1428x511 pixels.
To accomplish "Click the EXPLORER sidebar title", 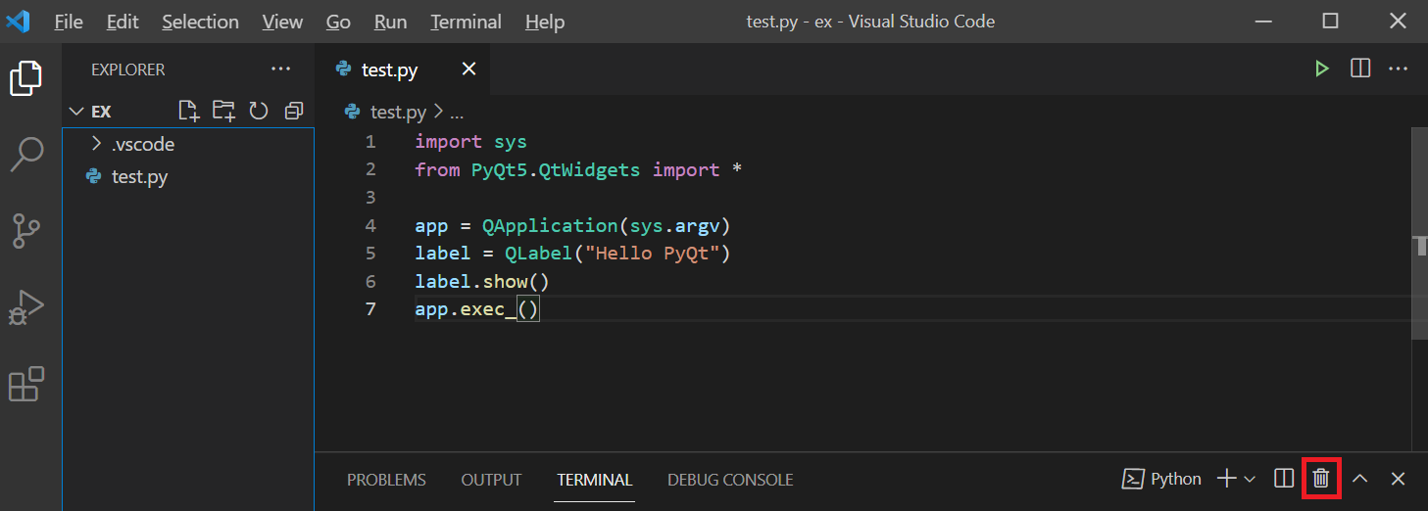I will 128,70.
